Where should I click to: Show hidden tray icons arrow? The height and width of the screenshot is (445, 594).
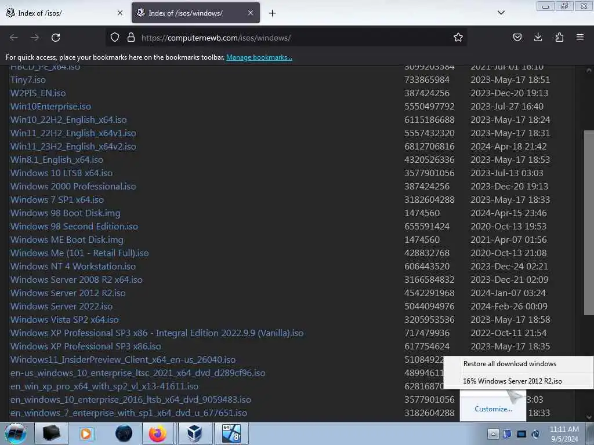tap(493, 433)
